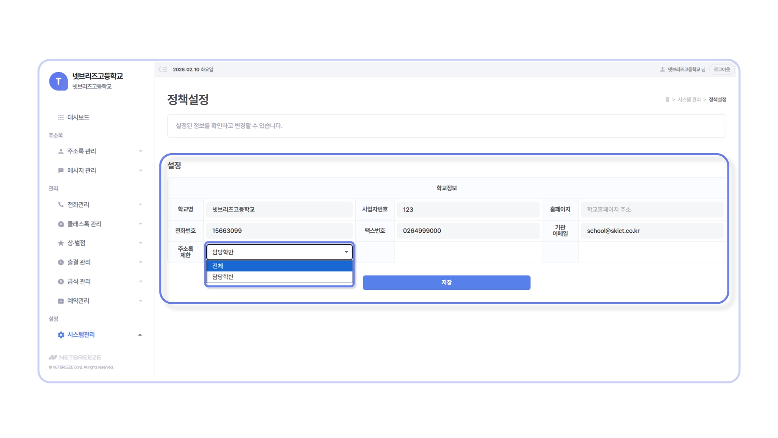
Task: Click the 메시지 관리 chat icon
Action: [61, 170]
